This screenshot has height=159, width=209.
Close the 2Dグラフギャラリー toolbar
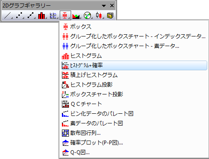[x=112, y=6]
